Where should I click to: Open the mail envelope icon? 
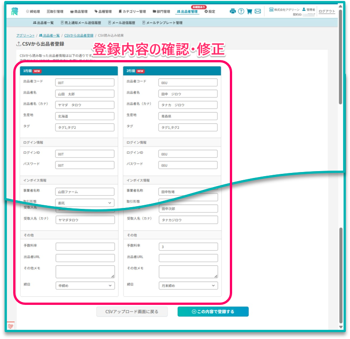tap(258, 11)
